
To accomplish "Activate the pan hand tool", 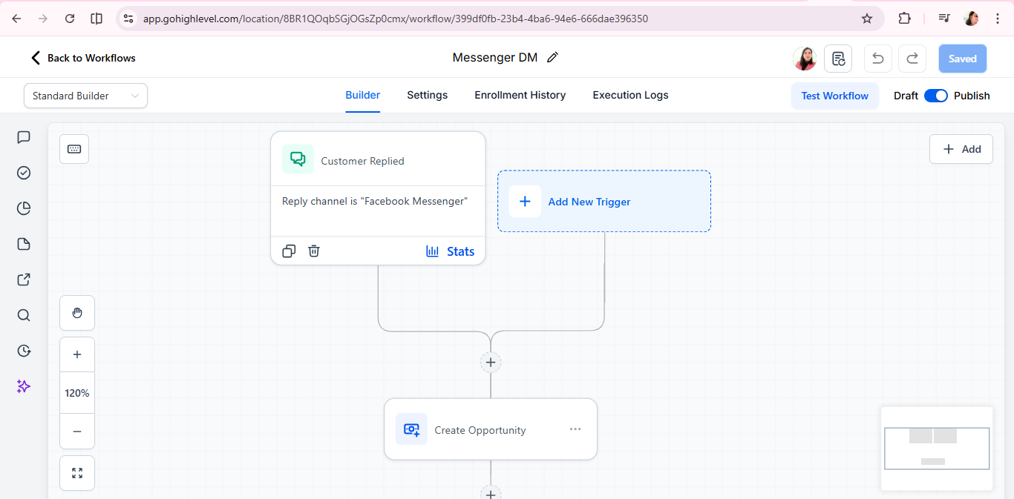I will click(76, 312).
